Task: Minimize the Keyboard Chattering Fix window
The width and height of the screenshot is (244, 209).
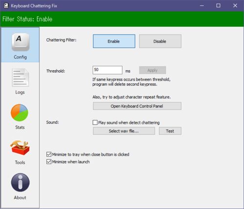Action: click(x=202, y=6)
